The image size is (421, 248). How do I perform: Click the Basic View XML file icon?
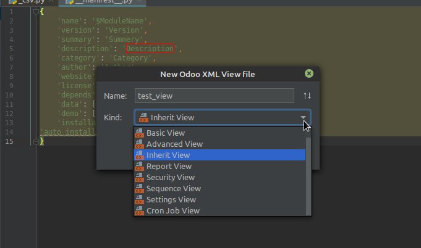tap(139, 133)
